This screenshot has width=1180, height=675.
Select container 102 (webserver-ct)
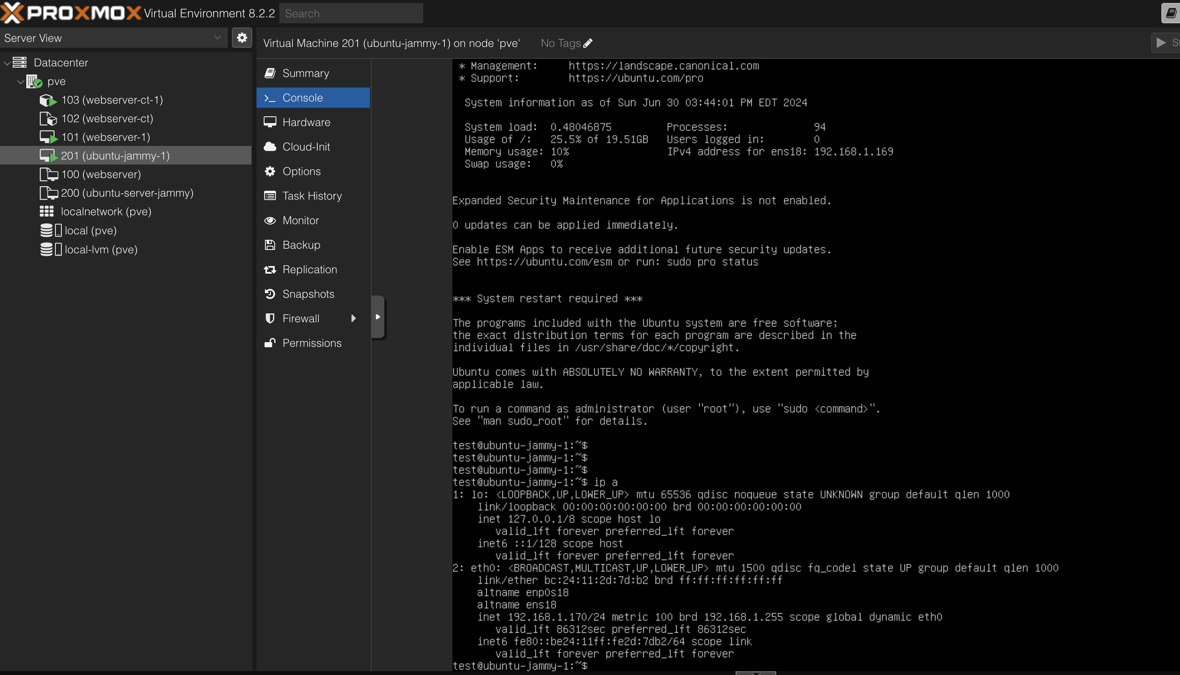coord(107,118)
